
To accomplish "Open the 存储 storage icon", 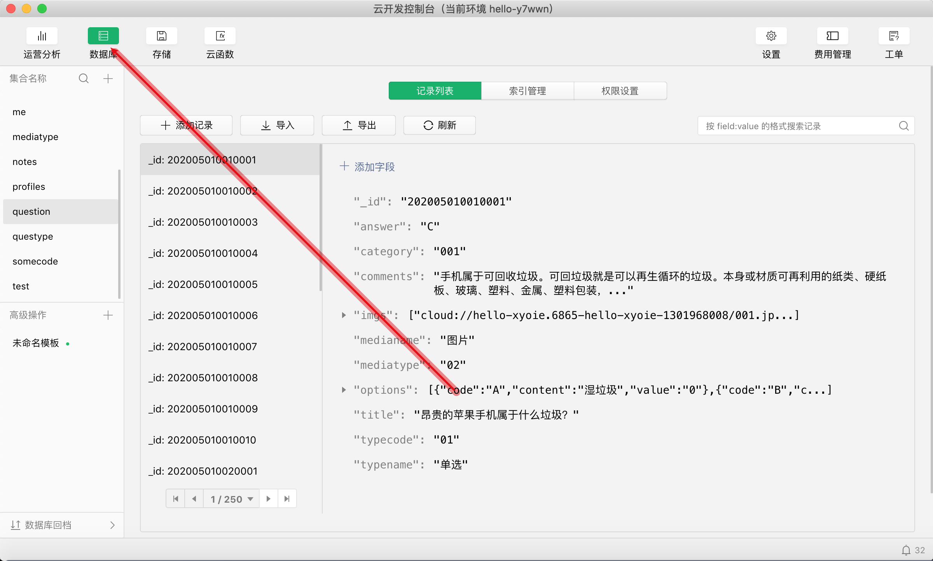I will 161,36.
